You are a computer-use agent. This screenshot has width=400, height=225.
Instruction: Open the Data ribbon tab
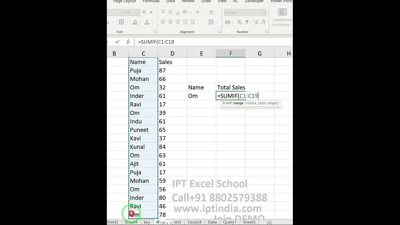[x=171, y=1]
